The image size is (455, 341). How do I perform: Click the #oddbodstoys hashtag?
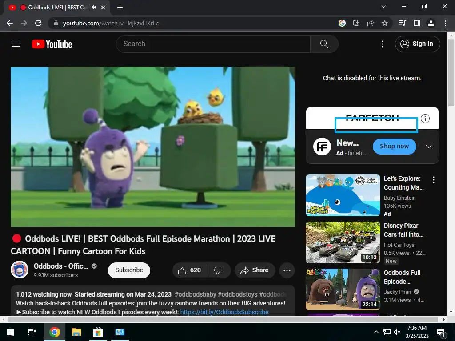coord(238,294)
